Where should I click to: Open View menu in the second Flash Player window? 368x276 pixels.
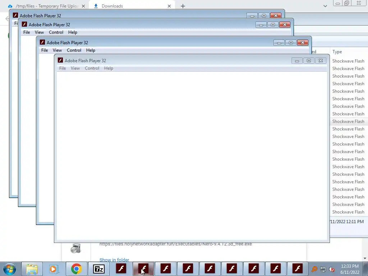click(x=39, y=32)
